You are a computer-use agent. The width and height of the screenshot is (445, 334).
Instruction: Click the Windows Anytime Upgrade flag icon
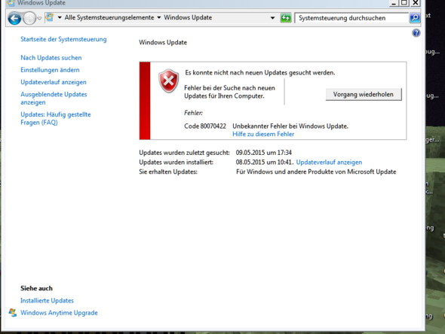point(13,313)
